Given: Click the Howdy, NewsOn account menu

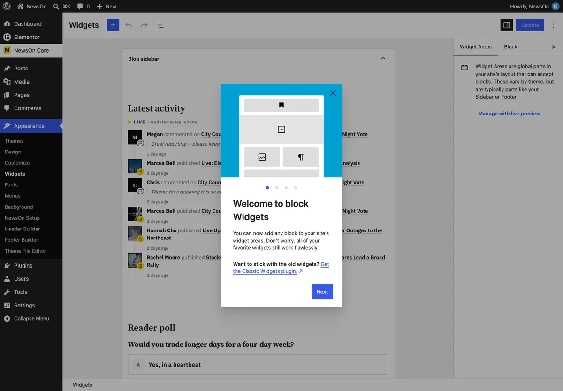Looking at the screenshot, I should pyautogui.click(x=534, y=7).
